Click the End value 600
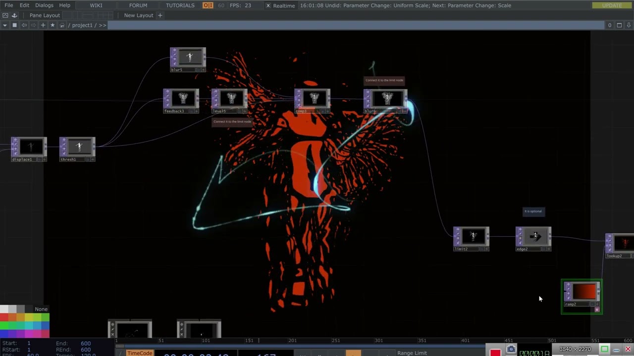 (86, 343)
